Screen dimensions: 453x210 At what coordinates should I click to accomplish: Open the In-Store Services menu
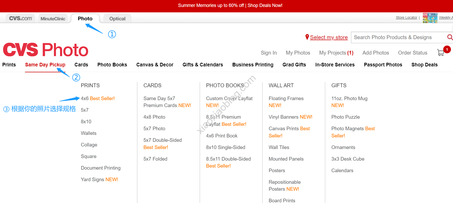(x=335, y=65)
